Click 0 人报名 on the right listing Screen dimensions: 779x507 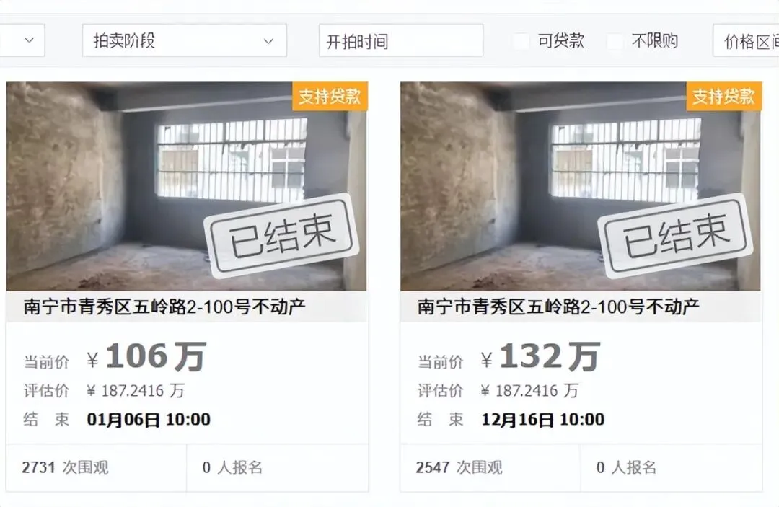(x=626, y=467)
